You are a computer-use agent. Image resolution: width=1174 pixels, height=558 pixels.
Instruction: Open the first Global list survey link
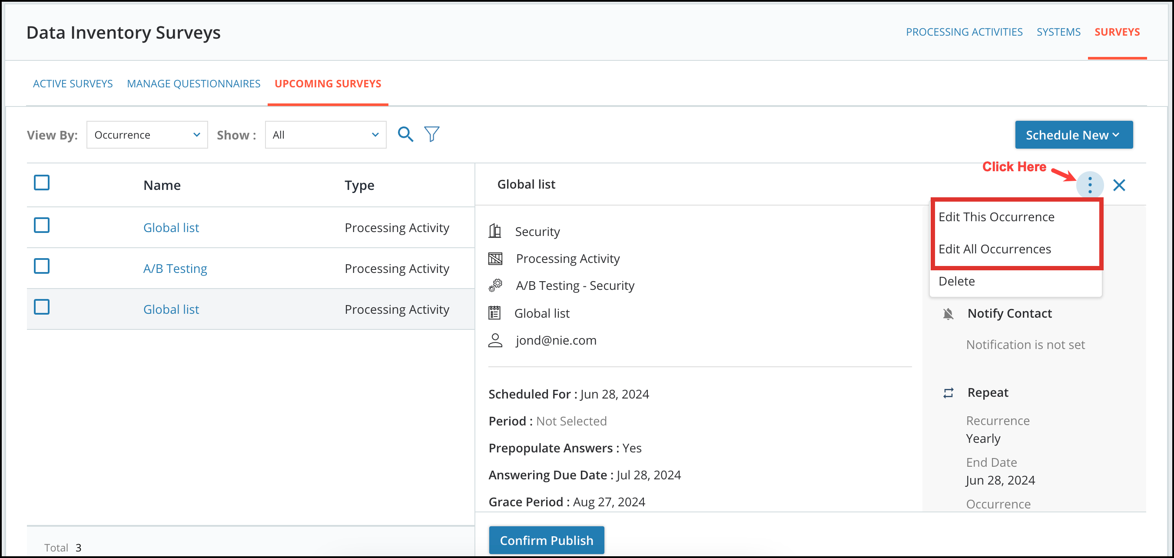pyautogui.click(x=171, y=227)
